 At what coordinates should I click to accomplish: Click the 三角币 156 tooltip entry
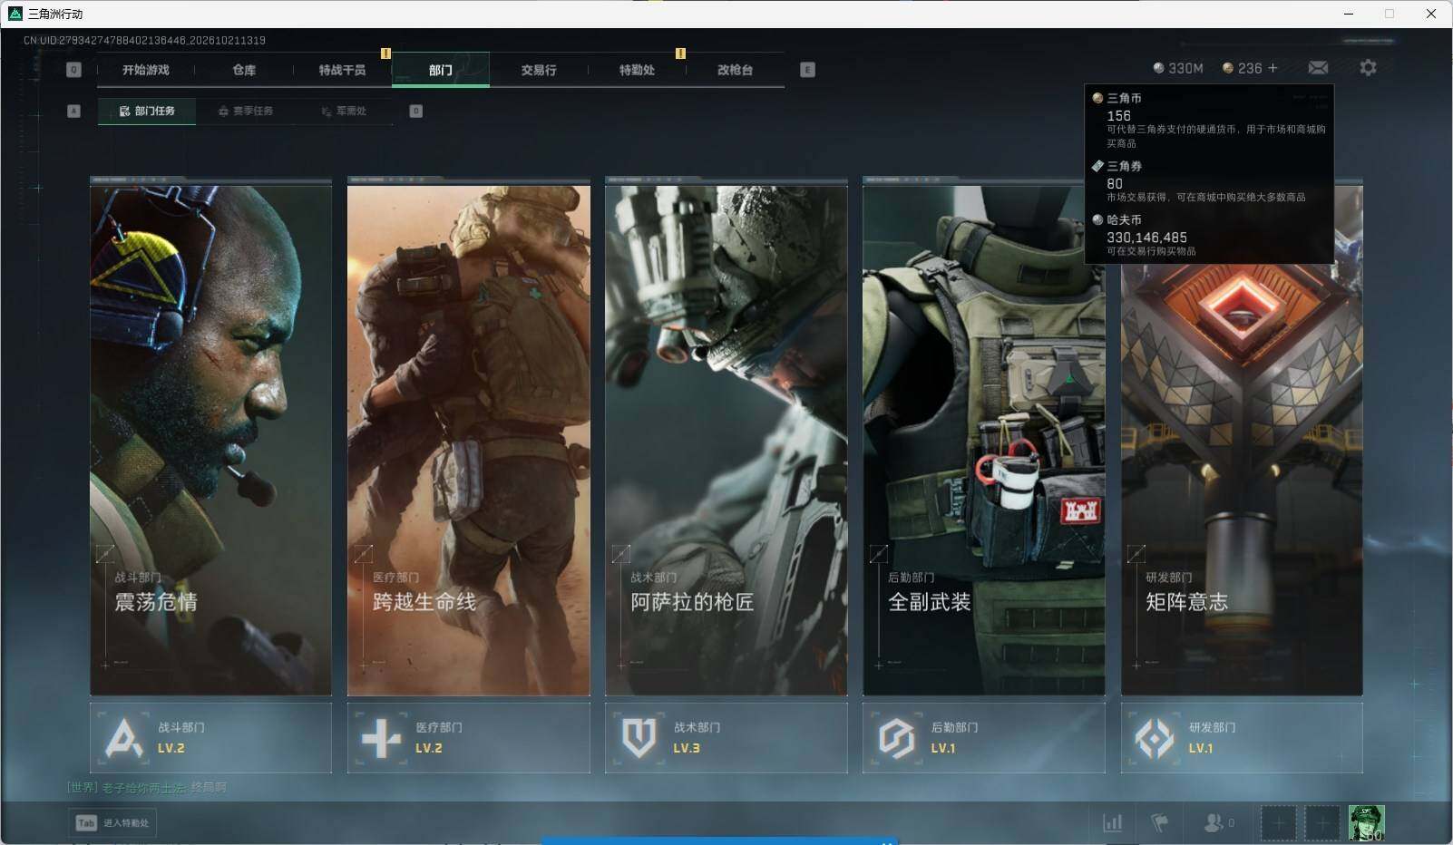[x=1209, y=120]
